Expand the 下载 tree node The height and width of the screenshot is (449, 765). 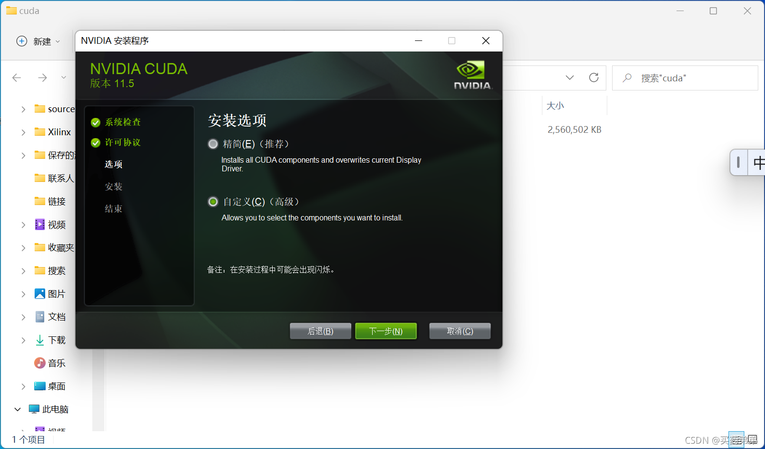(x=23, y=340)
